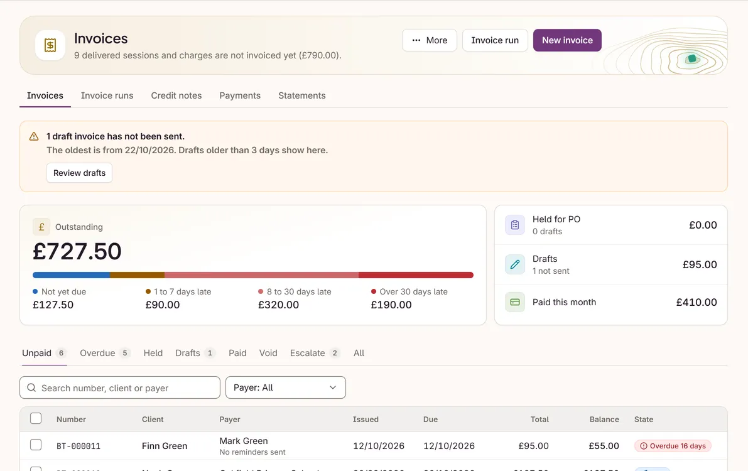
Task: Show the Unpaid invoices filter tab
Action: click(44, 353)
